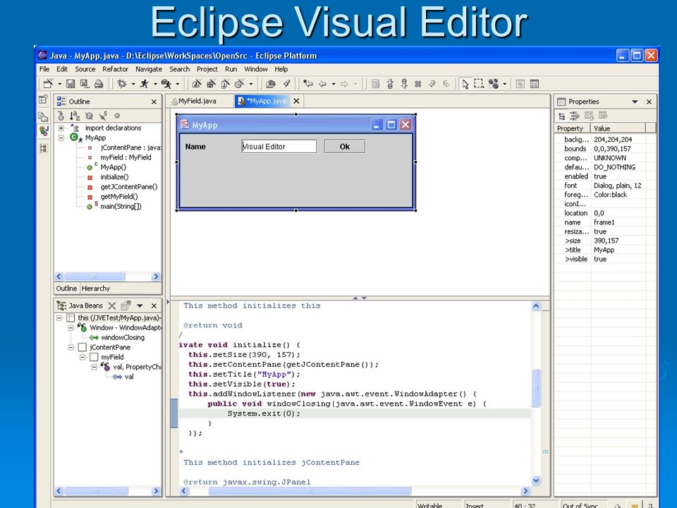
Task: Open the Java Beans view menu triangle
Action: [140, 306]
